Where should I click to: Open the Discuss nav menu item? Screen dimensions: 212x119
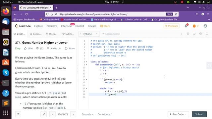pyautogui.click(x=92, y=26)
